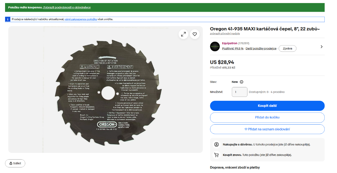Click Přidat do košíku button
Screen dimensions: 337x173
point(267,118)
